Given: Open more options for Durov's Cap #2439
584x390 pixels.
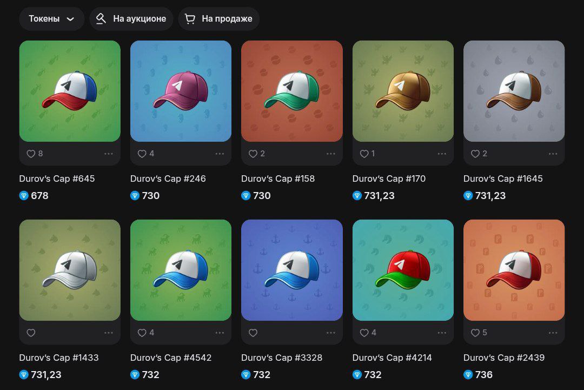Looking at the screenshot, I should coord(553,333).
